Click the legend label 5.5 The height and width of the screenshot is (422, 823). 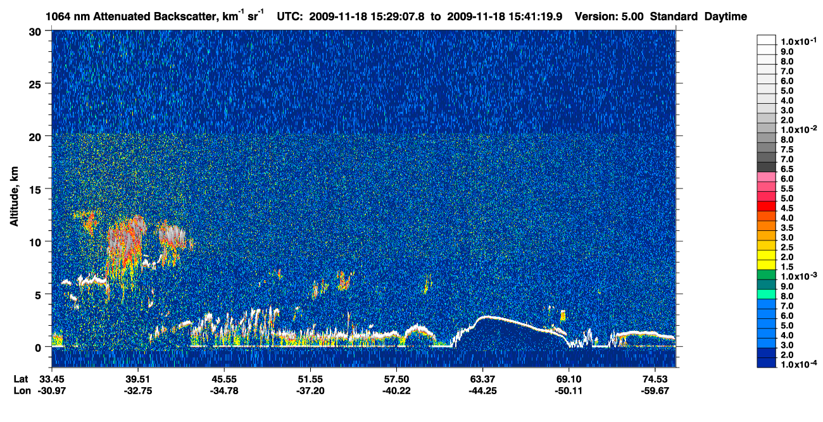[787, 189]
